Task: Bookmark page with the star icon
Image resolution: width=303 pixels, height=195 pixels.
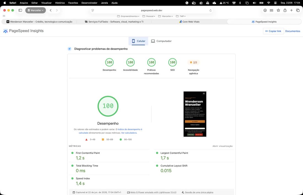Action: point(278,10)
